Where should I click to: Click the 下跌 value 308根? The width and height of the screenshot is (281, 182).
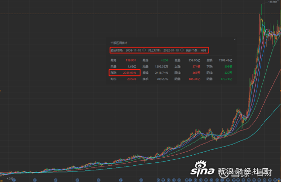[x=228, y=67]
